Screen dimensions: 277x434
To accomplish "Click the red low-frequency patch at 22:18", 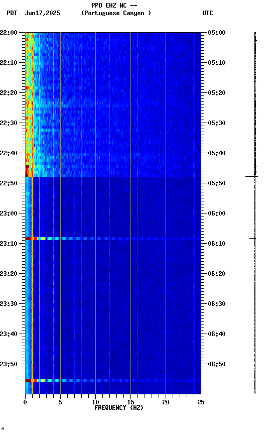I will pos(28,88).
